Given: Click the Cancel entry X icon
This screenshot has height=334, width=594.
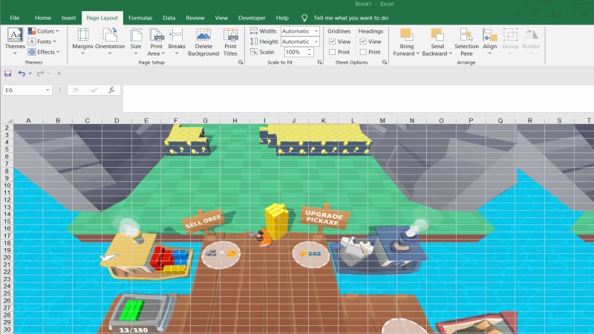Looking at the screenshot, I should point(76,90).
